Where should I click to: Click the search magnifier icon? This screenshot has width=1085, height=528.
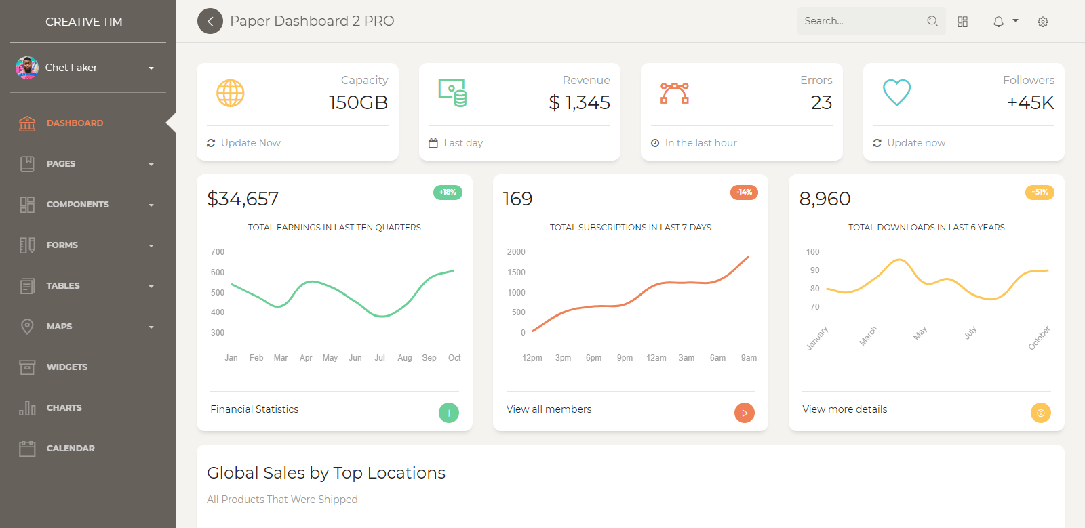pos(932,21)
